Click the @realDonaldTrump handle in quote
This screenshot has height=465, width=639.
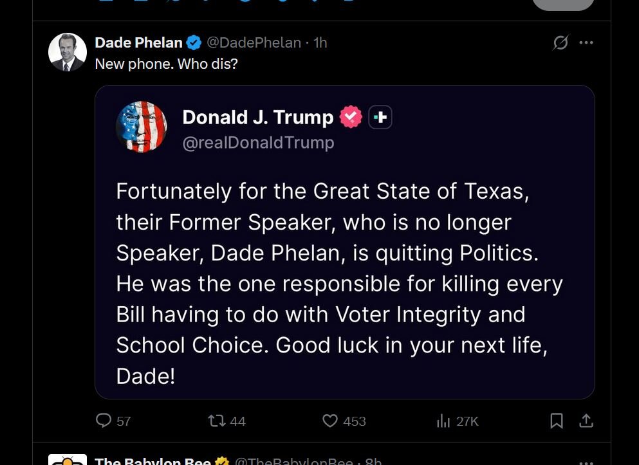coord(258,143)
